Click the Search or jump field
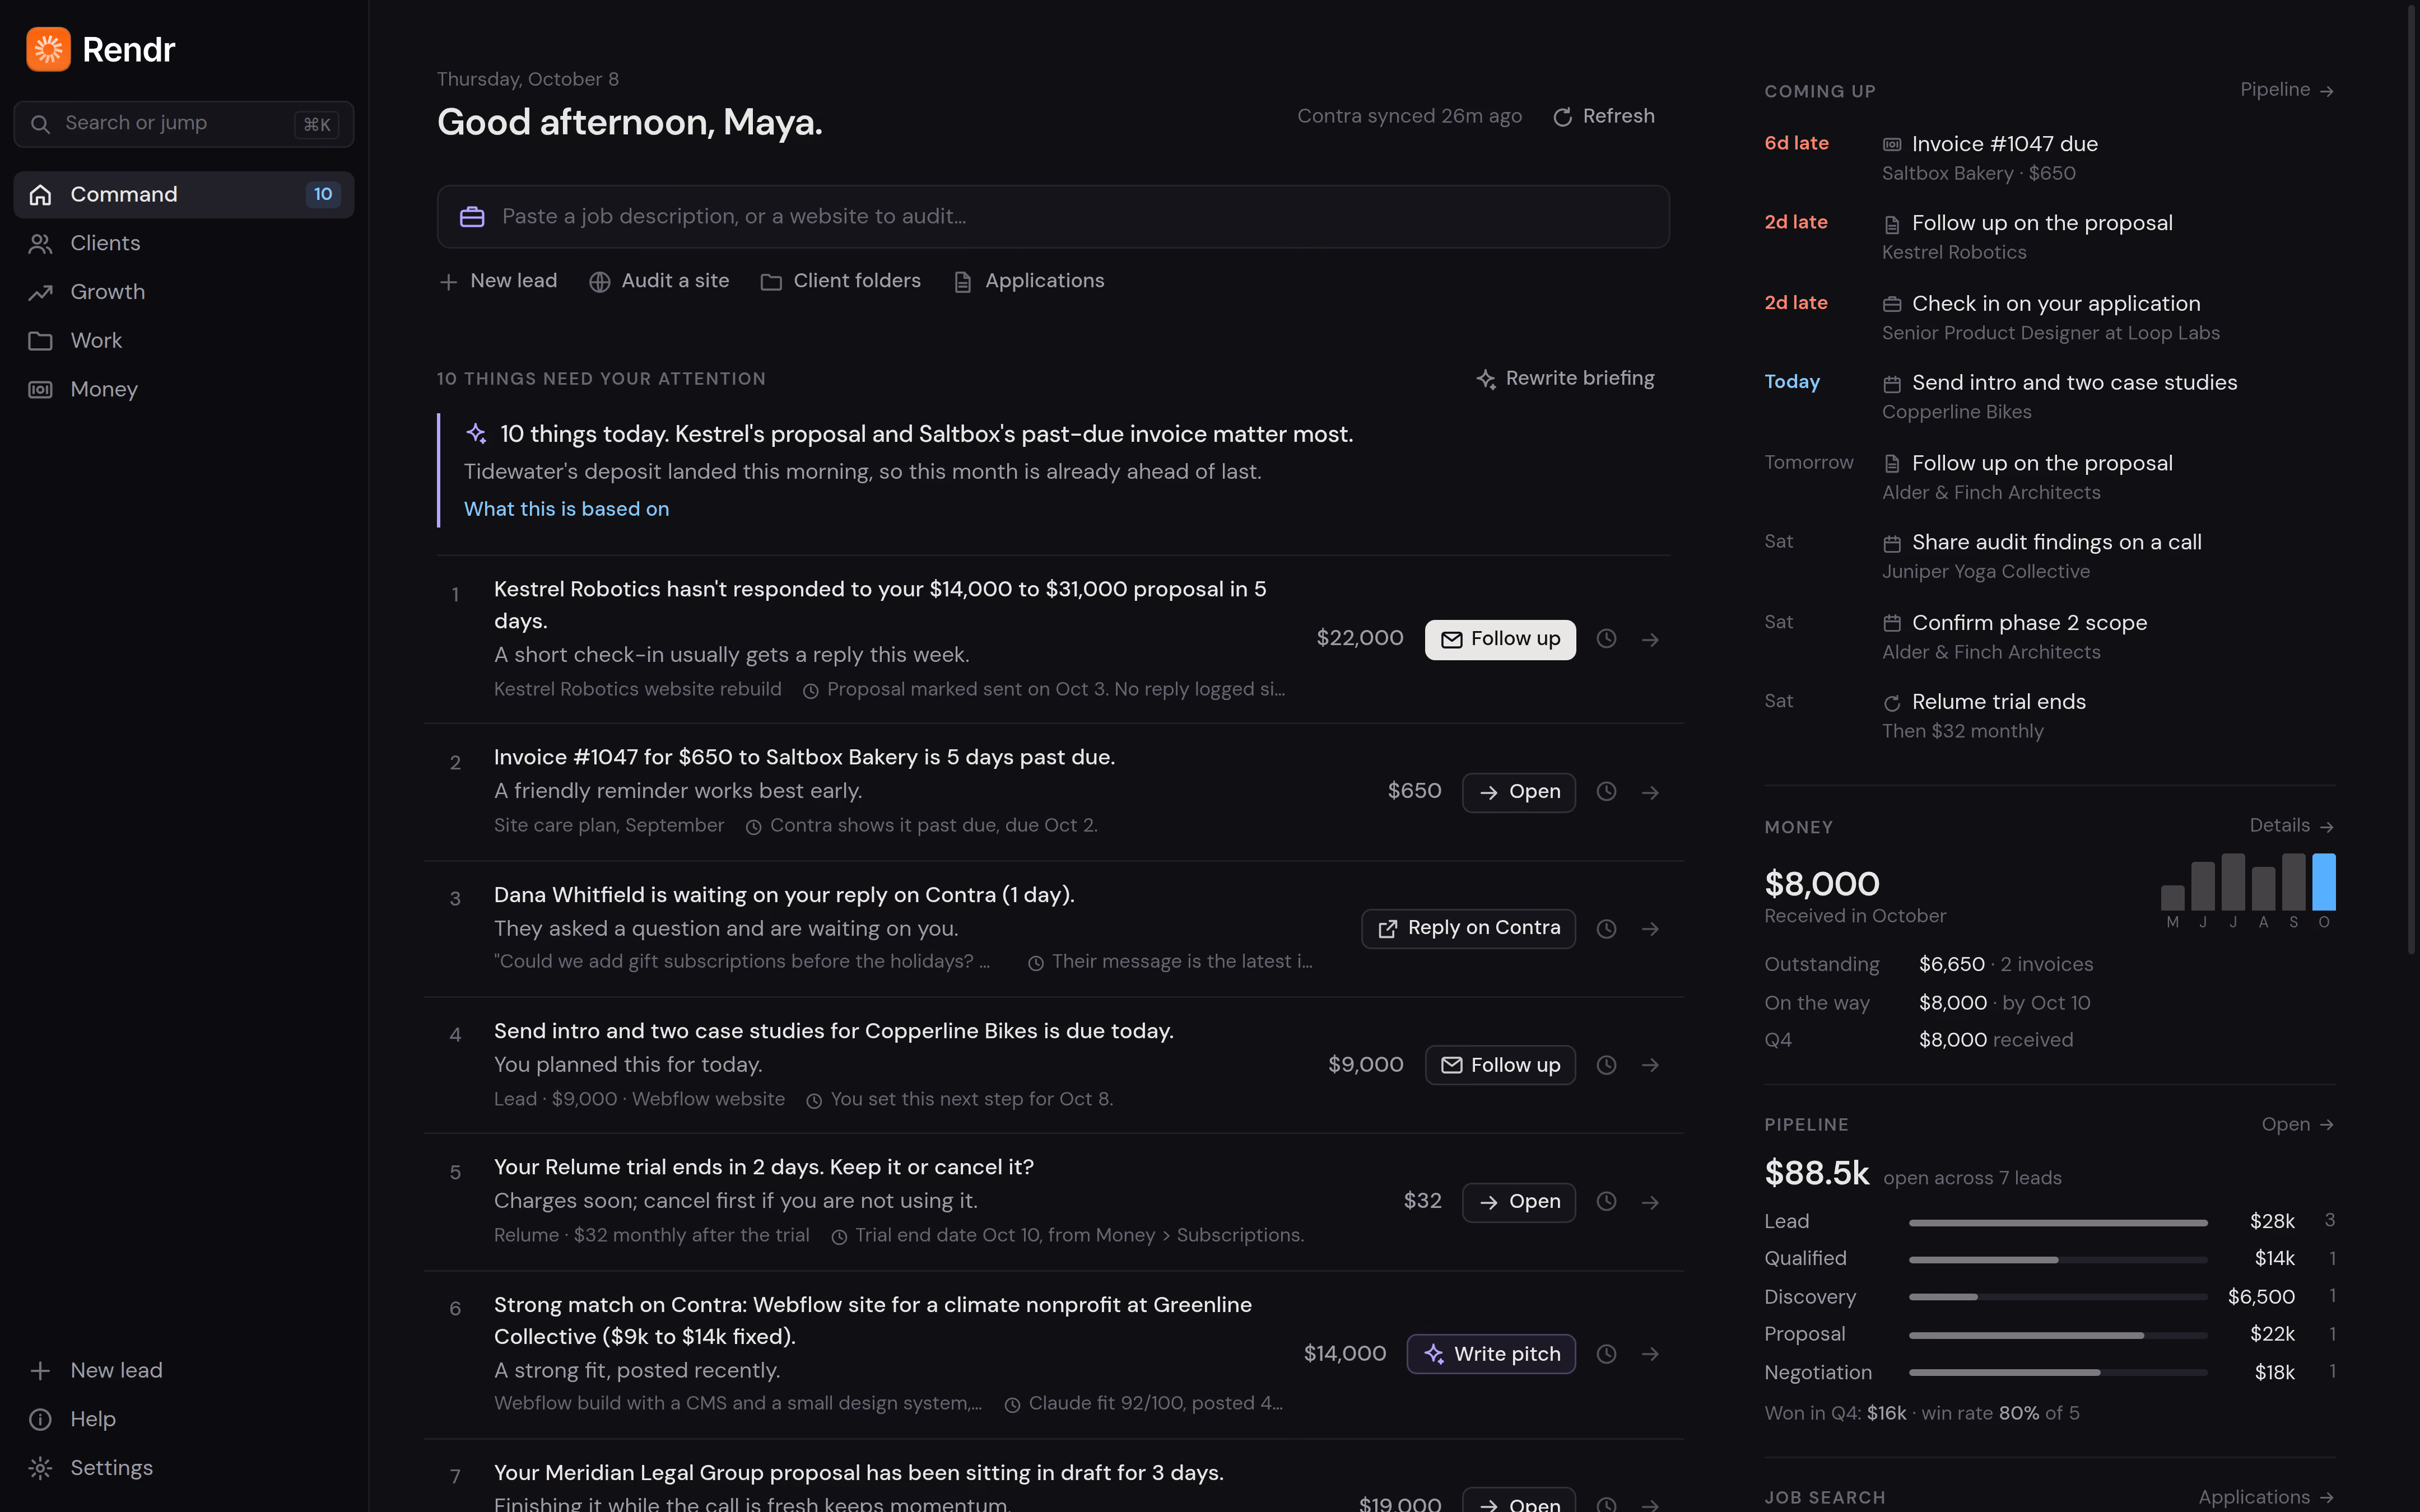The height and width of the screenshot is (1512, 2420). [184, 124]
